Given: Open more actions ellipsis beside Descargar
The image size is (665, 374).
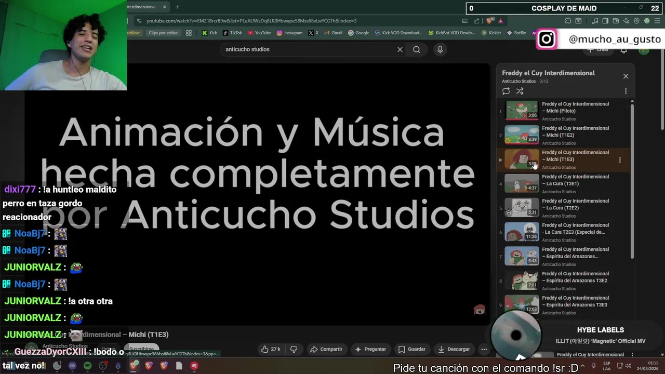Looking at the screenshot, I should coord(484,349).
